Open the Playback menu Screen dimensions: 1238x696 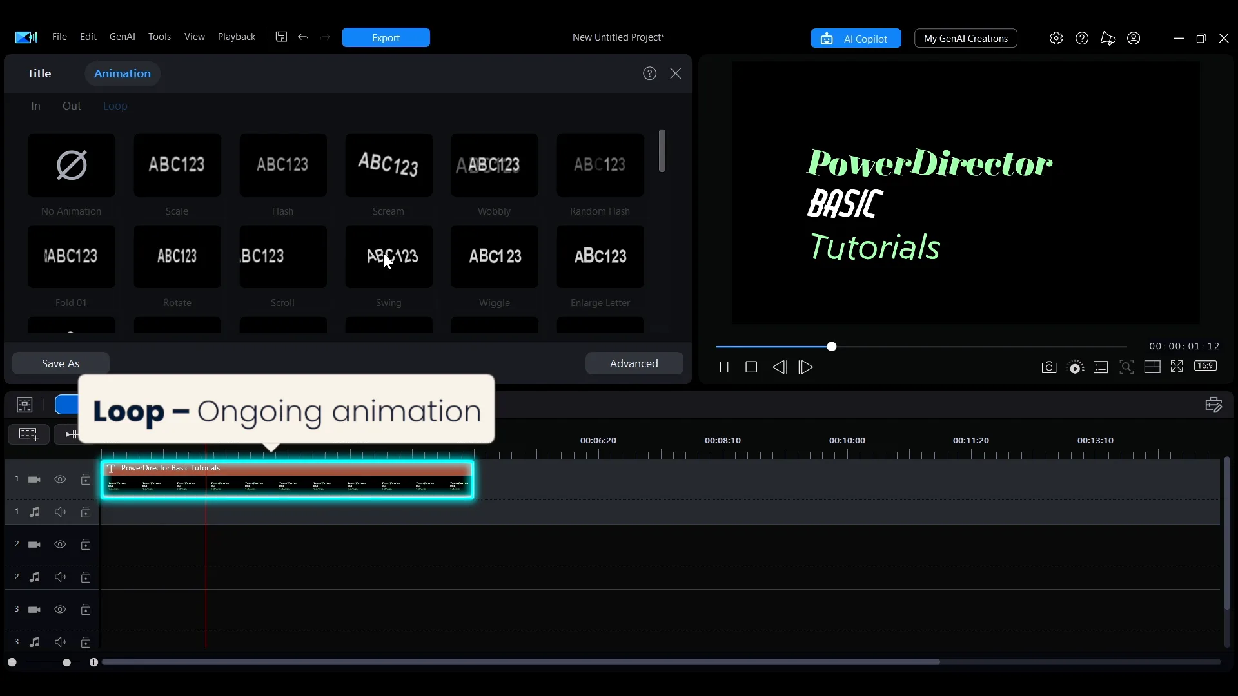pyautogui.click(x=237, y=37)
